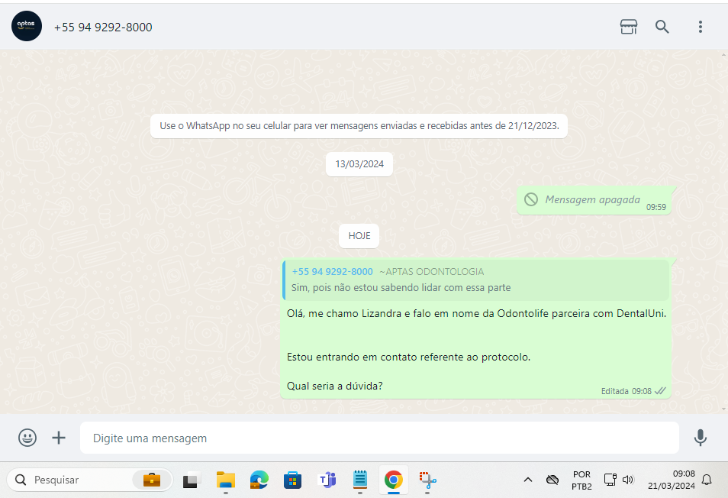Image resolution: width=728 pixels, height=498 pixels.
Task: Attach a file with the plus icon
Action: (x=59, y=438)
